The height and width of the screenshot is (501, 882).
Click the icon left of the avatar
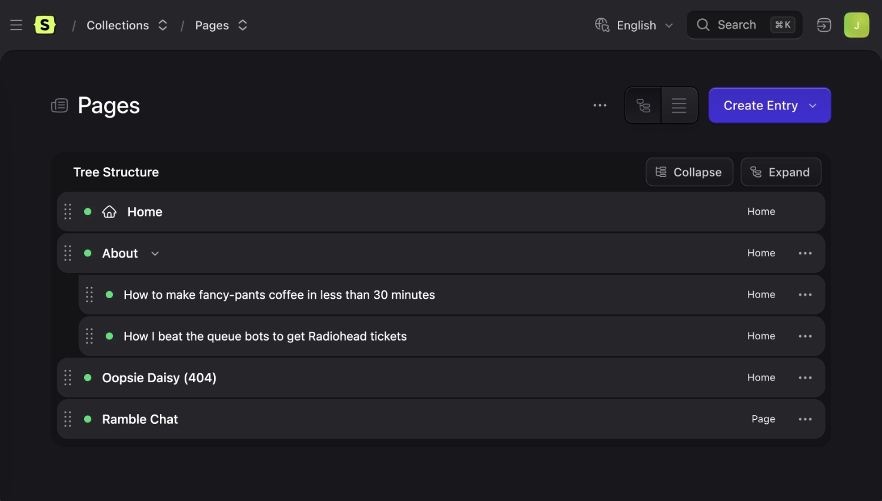coord(824,25)
